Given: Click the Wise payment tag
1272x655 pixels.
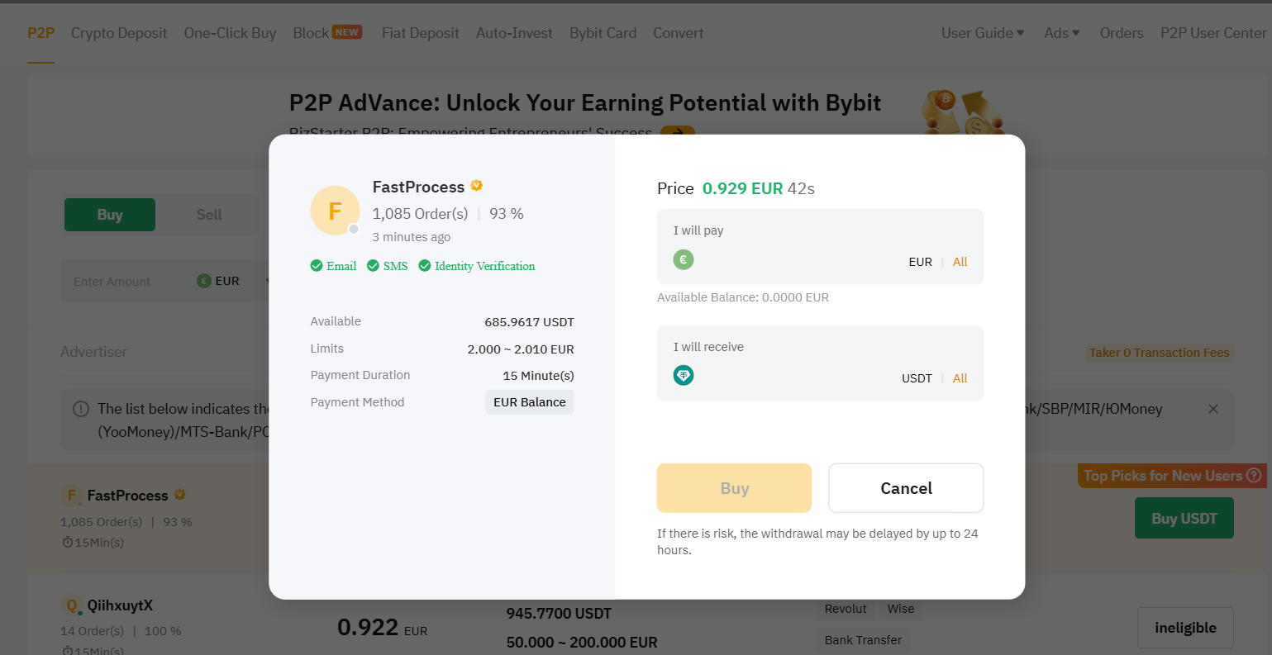Looking at the screenshot, I should pyautogui.click(x=901, y=609).
